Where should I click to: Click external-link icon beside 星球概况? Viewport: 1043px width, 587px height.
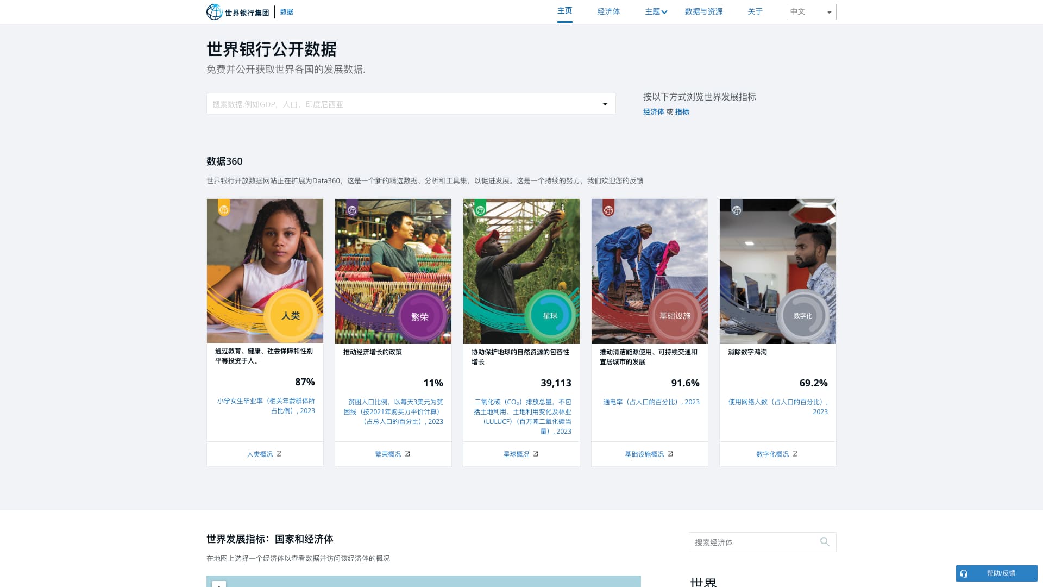[536, 454]
